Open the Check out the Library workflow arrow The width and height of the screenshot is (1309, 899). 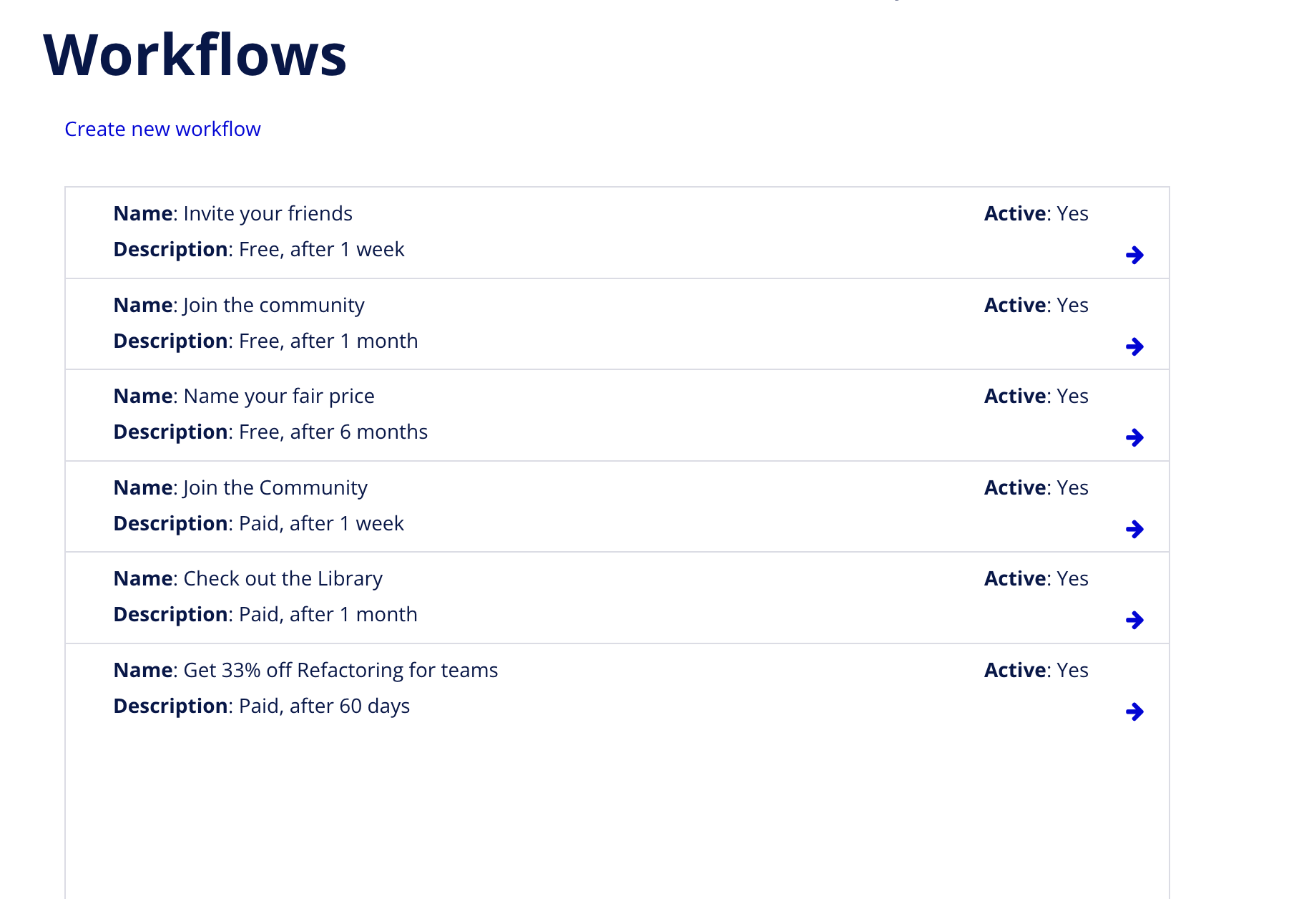coord(1135,621)
